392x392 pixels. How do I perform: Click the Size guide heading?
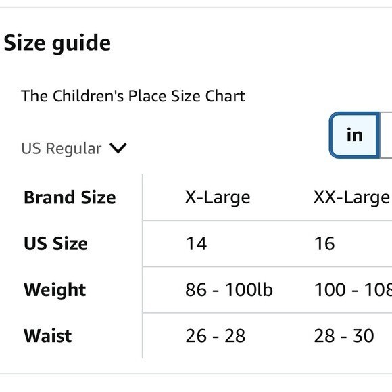click(57, 43)
